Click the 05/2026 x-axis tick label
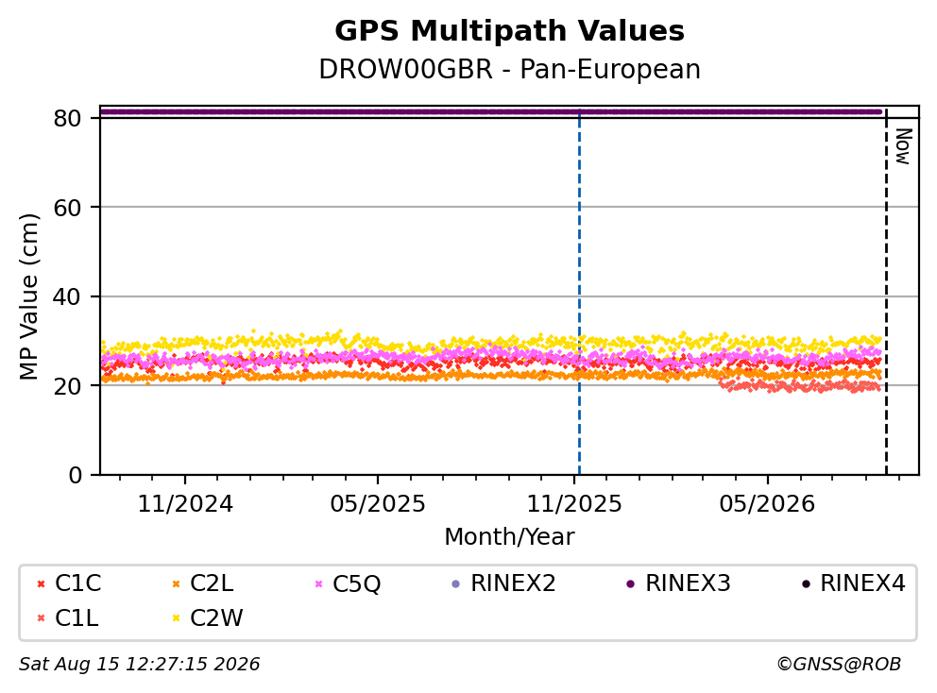This screenshot has width=937, height=693. [x=767, y=504]
